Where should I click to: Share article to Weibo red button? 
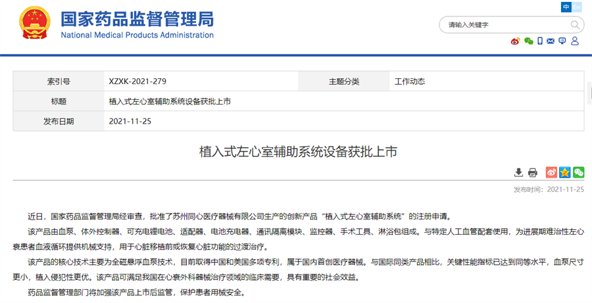[x=551, y=172]
